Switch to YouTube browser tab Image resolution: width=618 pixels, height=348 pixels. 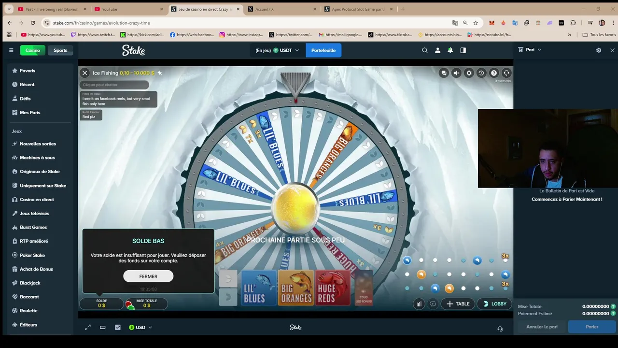pos(128,9)
